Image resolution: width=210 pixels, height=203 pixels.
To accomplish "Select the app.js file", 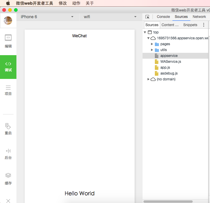I will coord(165,67).
